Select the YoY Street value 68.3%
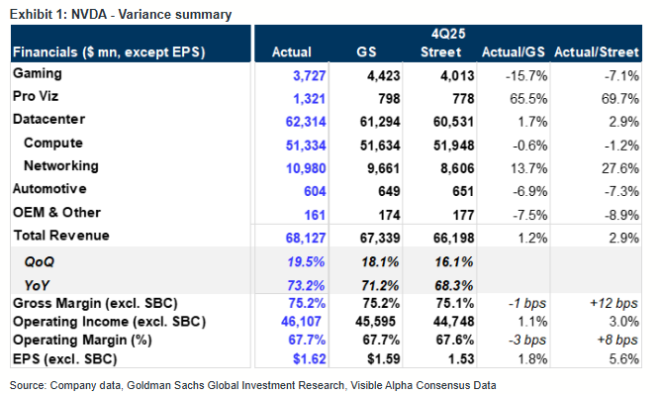Screen dimensions: 660x394 [454, 285]
